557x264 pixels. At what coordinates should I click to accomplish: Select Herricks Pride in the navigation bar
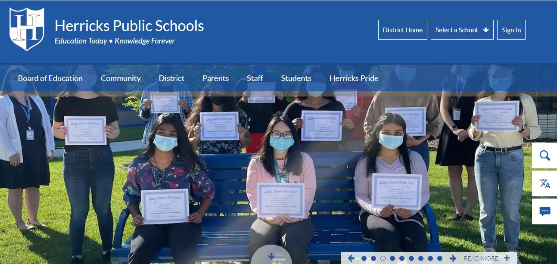pos(354,78)
